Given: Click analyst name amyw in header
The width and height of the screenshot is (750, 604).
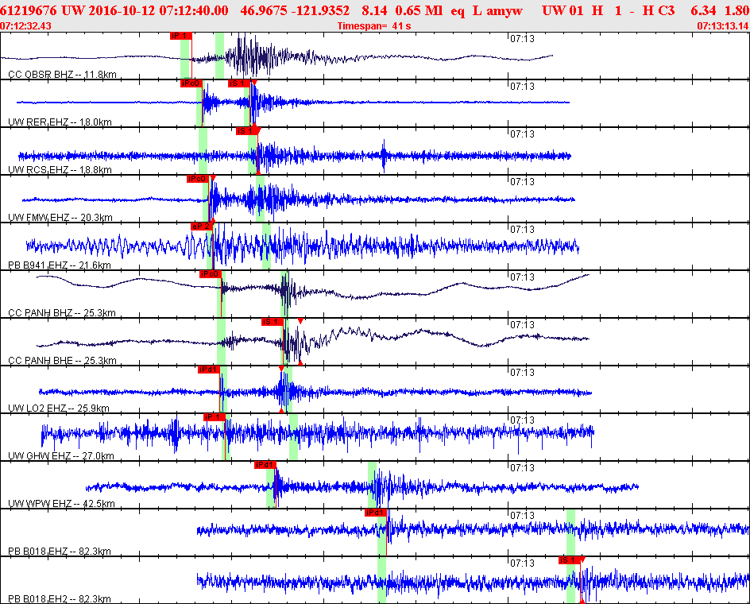Looking at the screenshot, I should pos(505,11).
